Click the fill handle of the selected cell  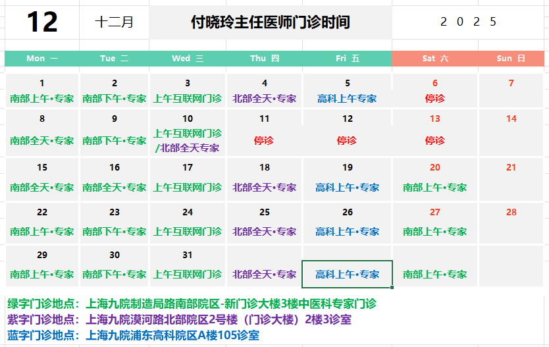392,288
